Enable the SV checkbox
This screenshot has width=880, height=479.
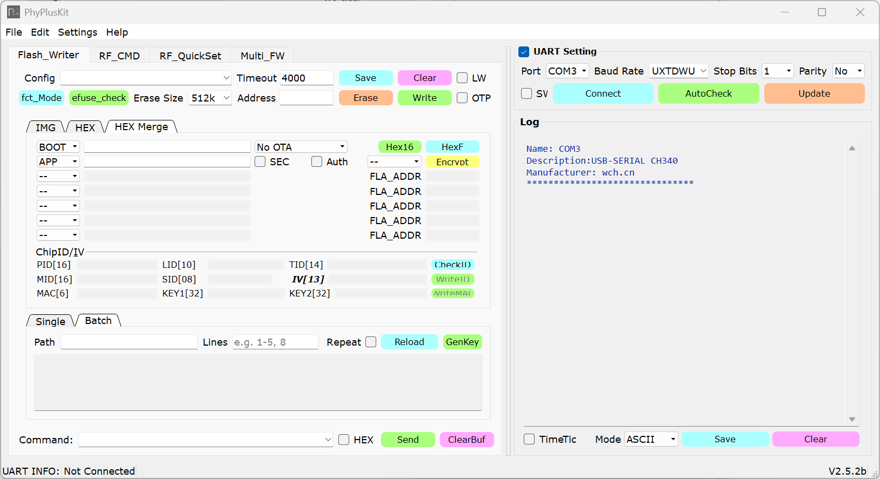click(526, 93)
